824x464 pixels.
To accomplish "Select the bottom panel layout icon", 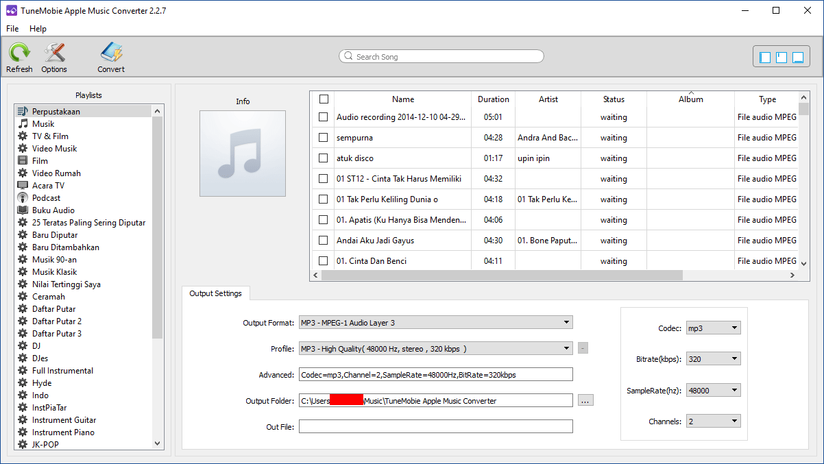I will point(798,58).
